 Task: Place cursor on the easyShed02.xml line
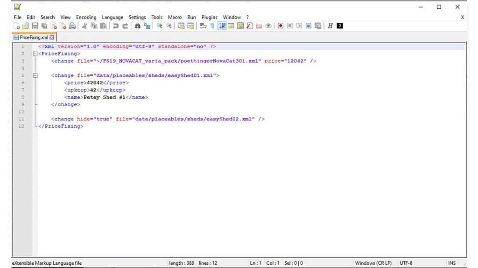(158, 119)
